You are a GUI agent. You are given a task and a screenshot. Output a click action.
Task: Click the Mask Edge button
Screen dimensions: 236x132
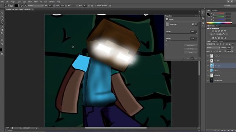[191, 45]
